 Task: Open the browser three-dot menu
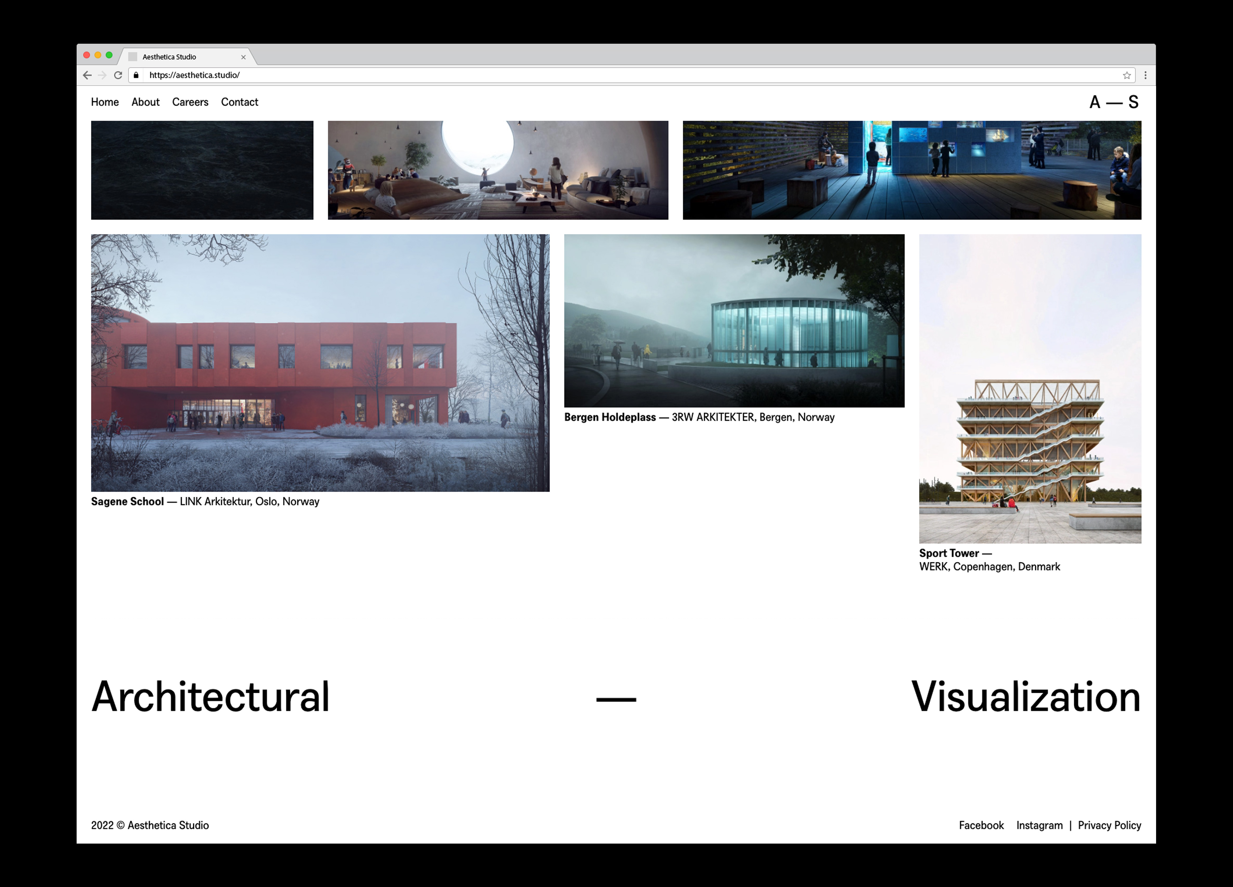pyautogui.click(x=1145, y=75)
